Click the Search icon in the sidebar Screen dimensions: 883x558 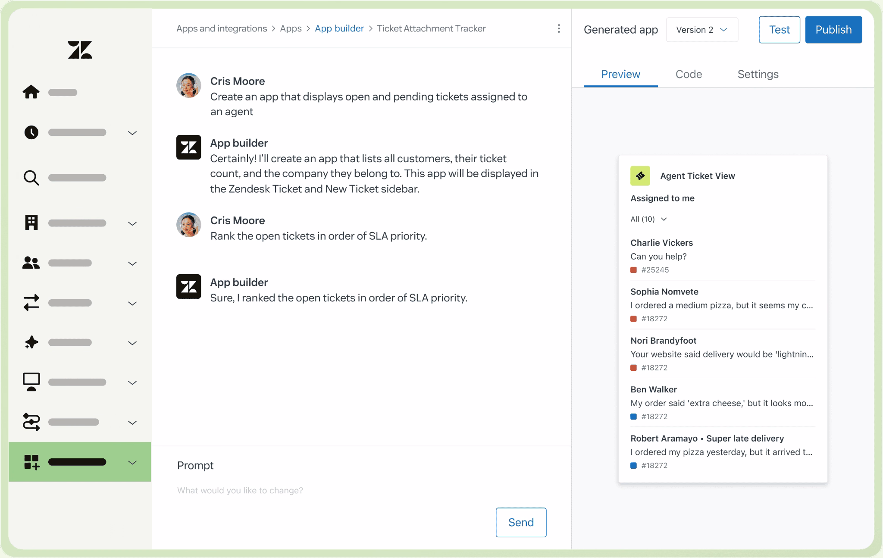click(31, 178)
